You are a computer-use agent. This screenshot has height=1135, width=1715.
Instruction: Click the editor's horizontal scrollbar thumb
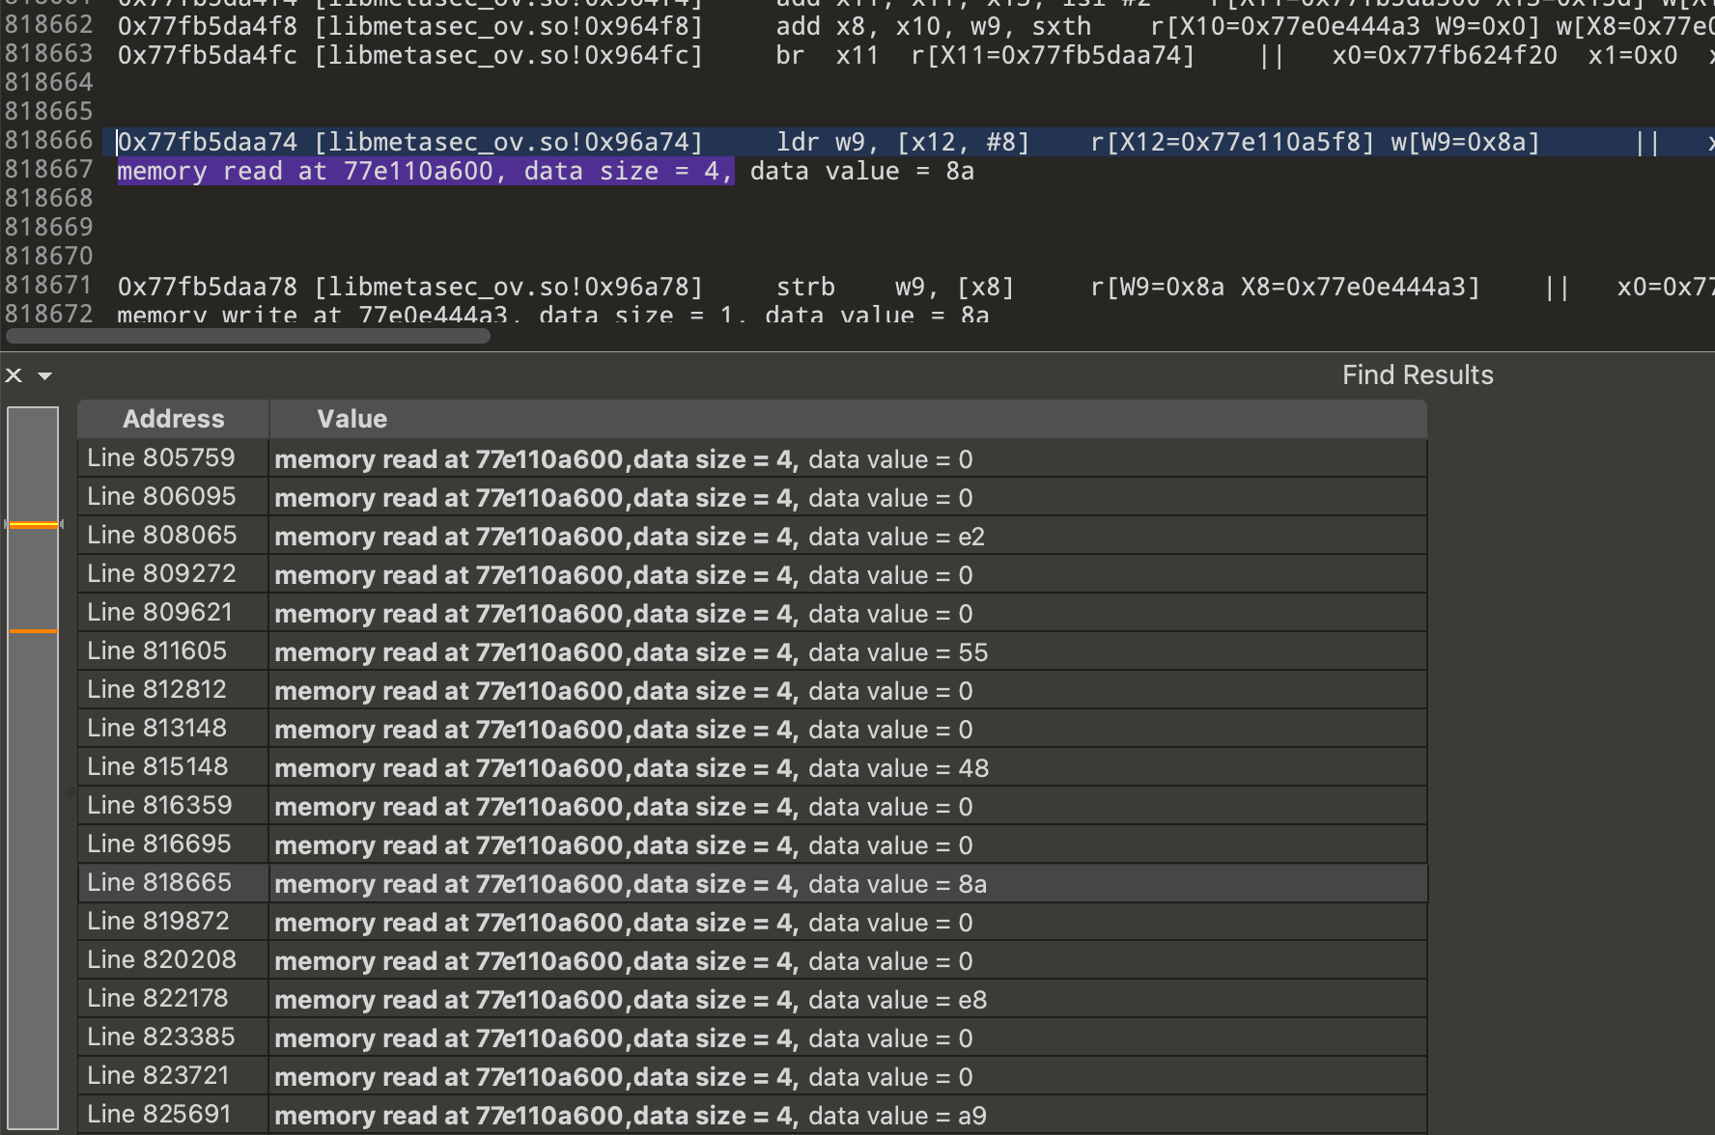(248, 336)
